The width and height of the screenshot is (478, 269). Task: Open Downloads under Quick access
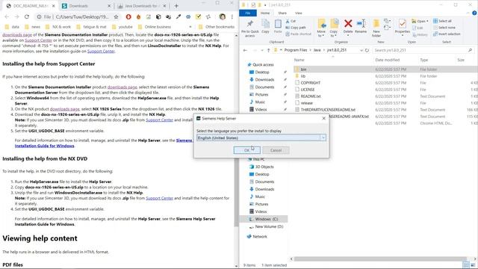[264, 80]
